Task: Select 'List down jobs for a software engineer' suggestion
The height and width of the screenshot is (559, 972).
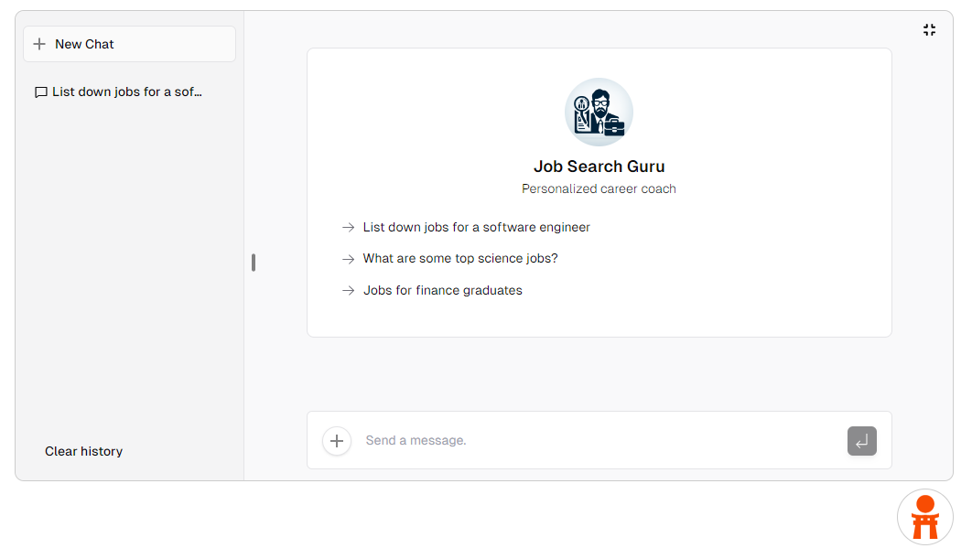Action: pos(476,227)
